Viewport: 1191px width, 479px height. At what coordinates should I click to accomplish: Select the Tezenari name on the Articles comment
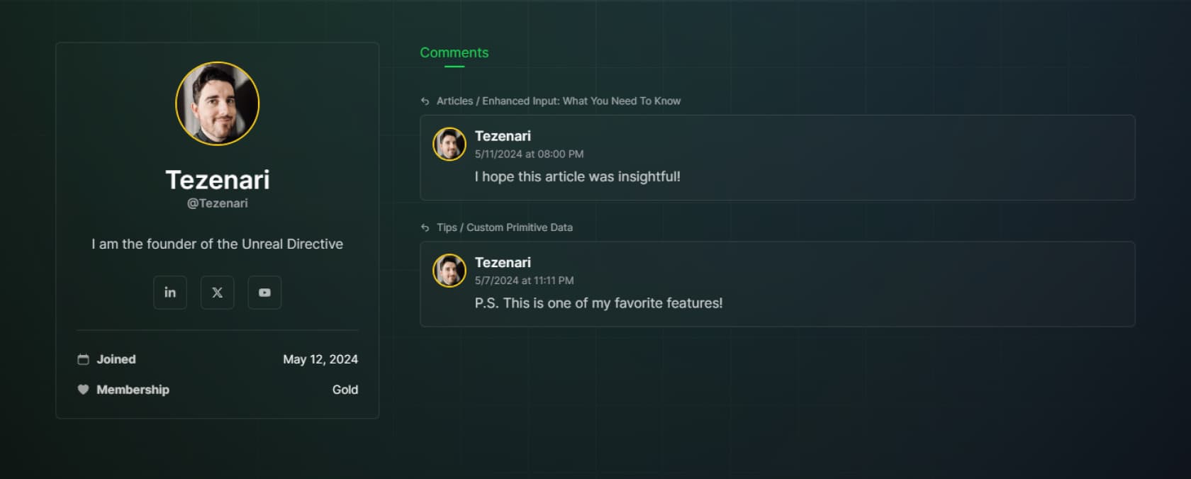[503, 135]
